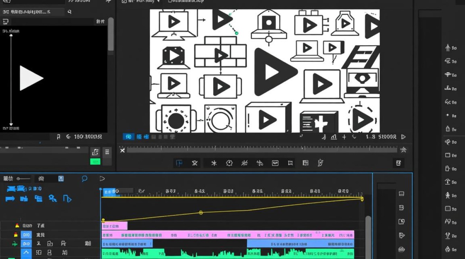
Task: Click the blue magnifier search icon above timeline
Action: coord(84,179)
